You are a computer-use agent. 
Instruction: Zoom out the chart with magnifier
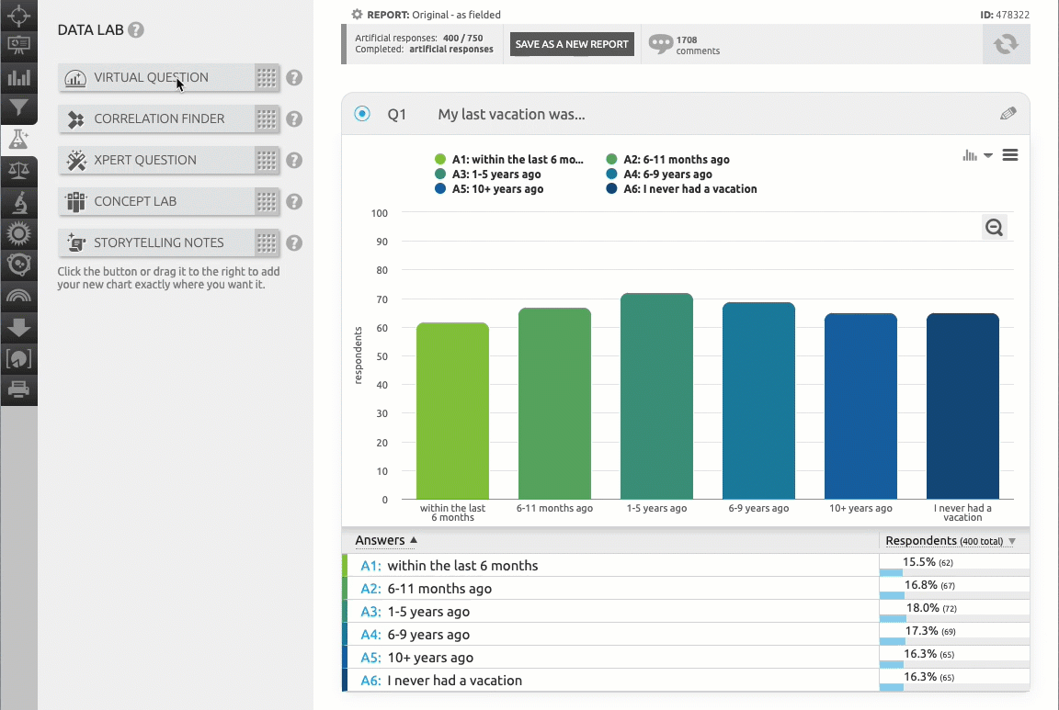994,228
